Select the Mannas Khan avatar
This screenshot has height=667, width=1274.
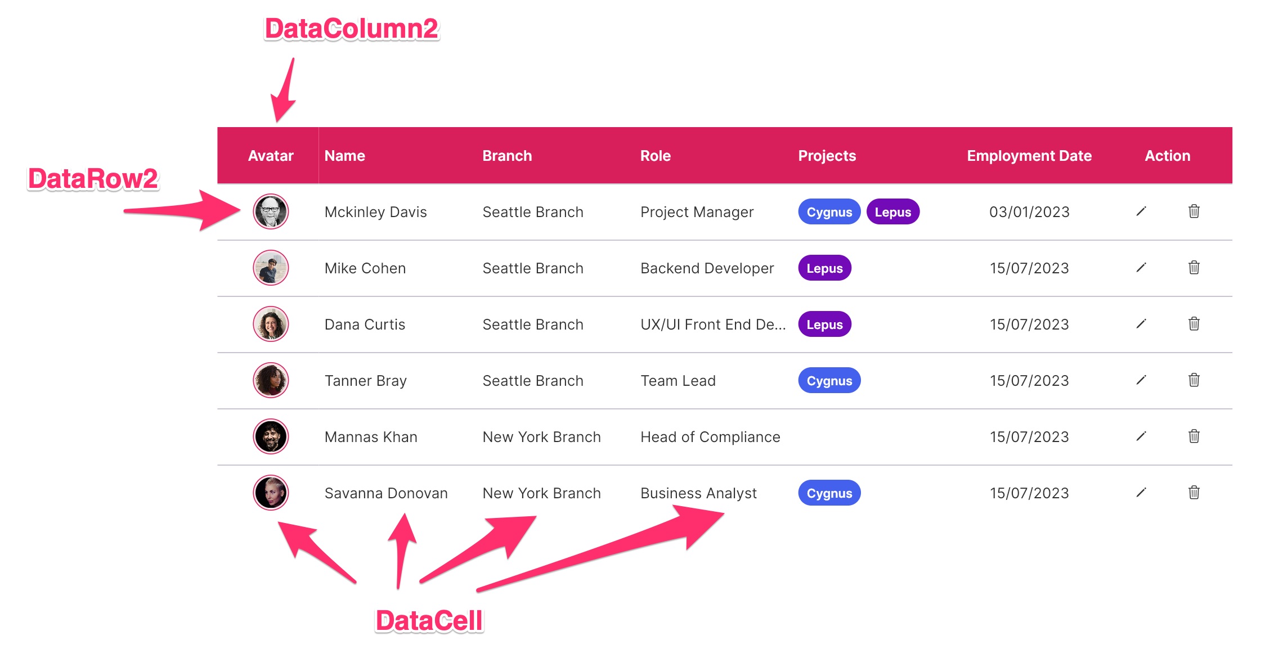tap(271, 436)
